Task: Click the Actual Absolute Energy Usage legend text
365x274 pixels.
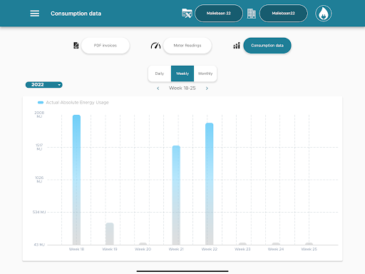Action: point(77,103)
